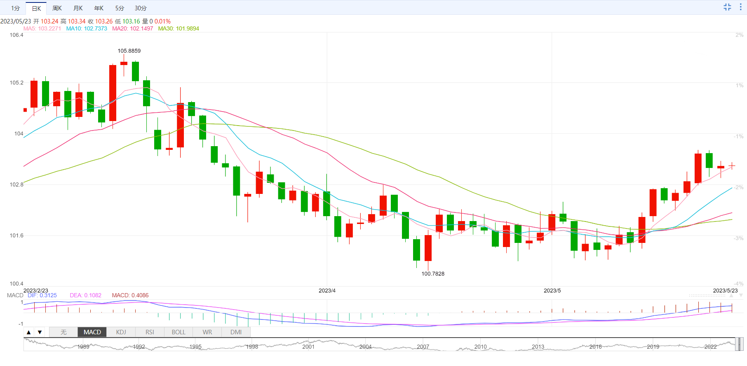Enable the KDJ indicator
Image resolution: width=747 pixels, height=366 pixels.
tap(121, 332)
